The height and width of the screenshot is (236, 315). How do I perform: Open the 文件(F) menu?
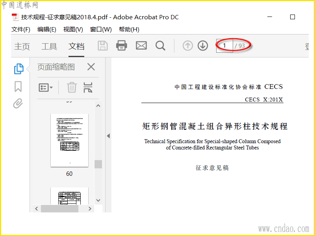tap(21, 29)
